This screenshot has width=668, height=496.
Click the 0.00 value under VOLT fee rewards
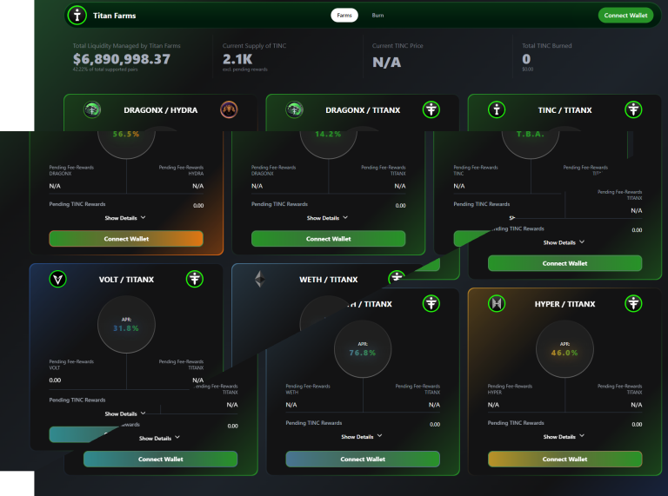tap(55, 380)
